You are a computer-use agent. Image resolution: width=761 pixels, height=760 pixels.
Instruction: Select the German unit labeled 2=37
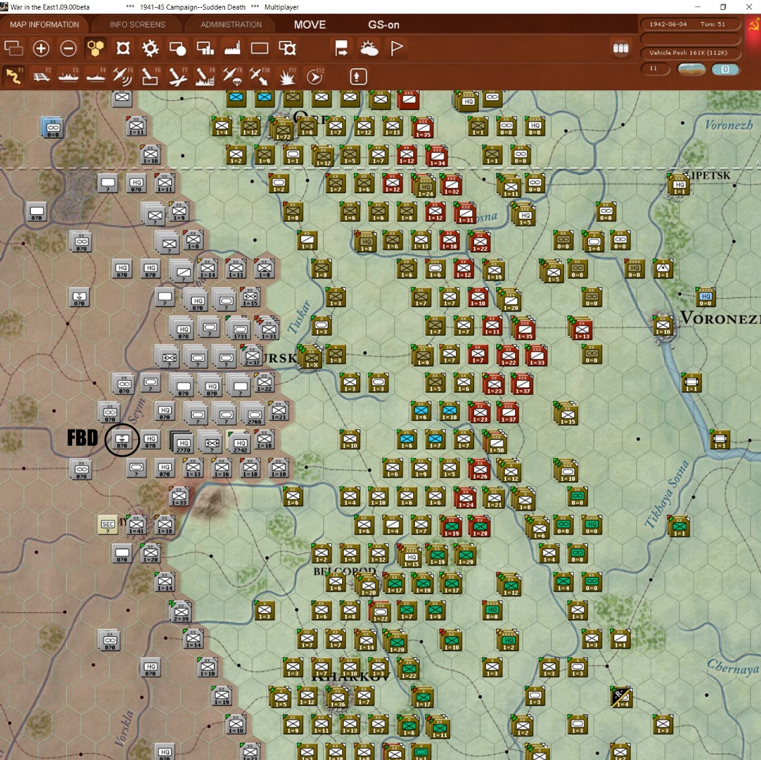[252, 356]
